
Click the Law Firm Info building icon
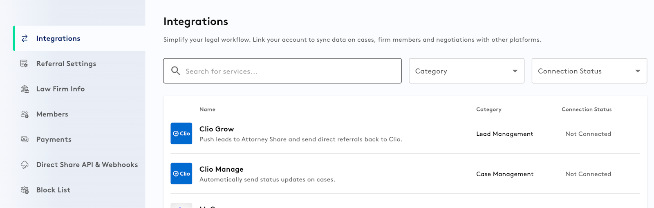tap(25, 89)
